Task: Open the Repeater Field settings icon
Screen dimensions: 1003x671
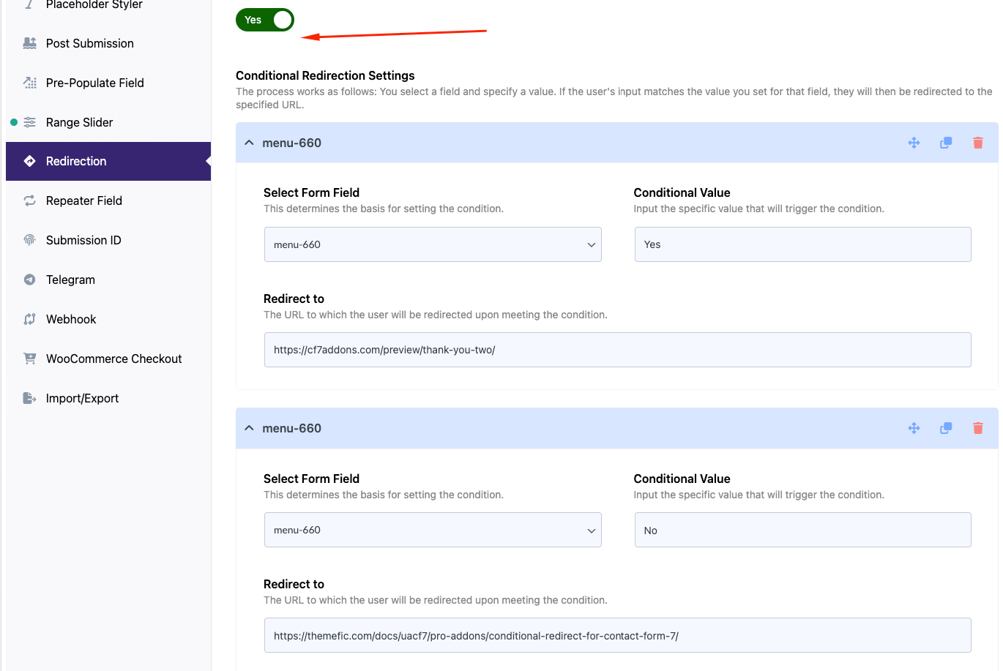Action: (29, 200)
